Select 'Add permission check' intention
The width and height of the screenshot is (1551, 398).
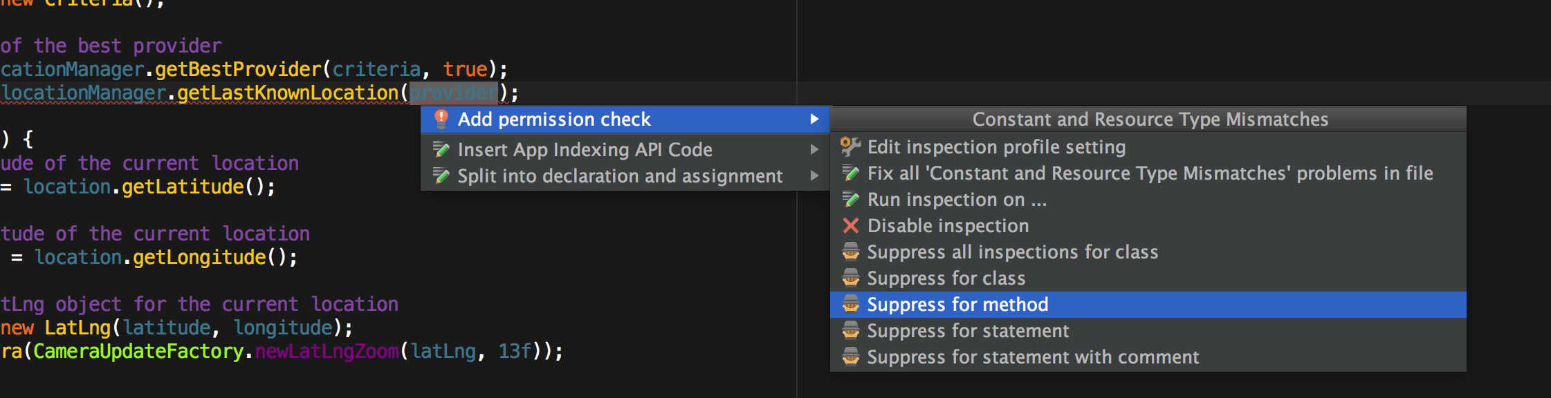click(625, 120)
